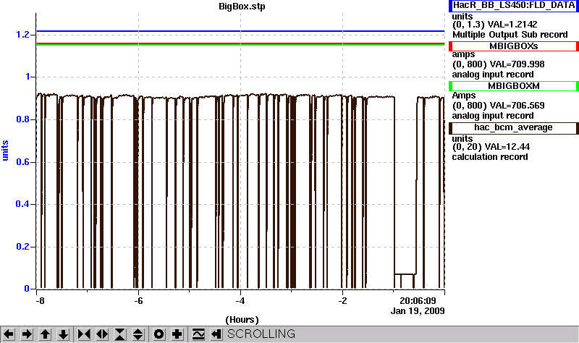Click the blue trace line in the plot

coord(240,31)
